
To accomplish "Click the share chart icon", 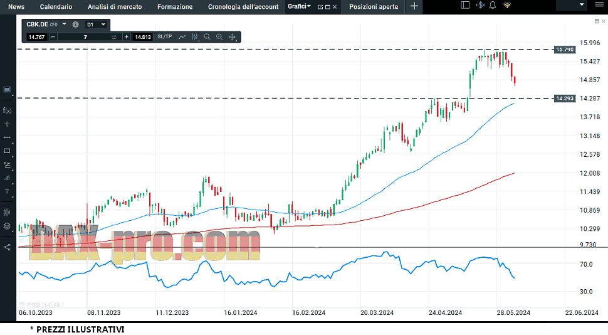I will 7,247.
